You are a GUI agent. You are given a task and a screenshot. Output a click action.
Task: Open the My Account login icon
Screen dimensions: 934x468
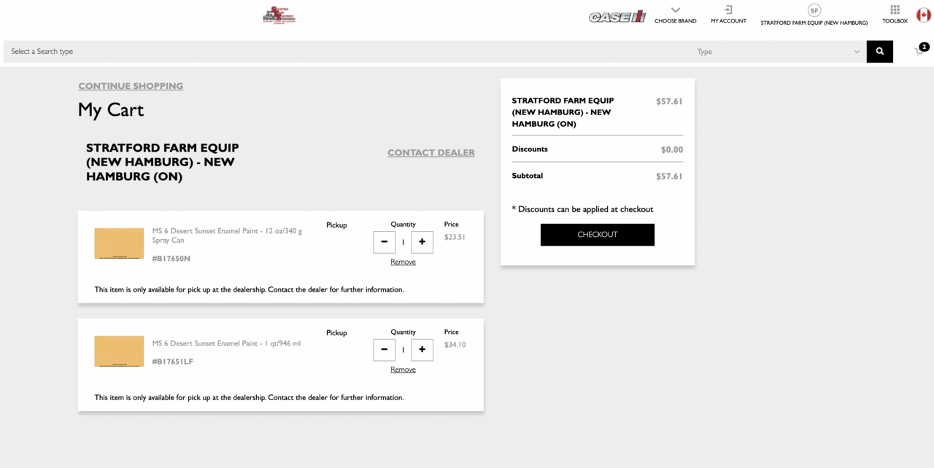[x=728, y=10]
